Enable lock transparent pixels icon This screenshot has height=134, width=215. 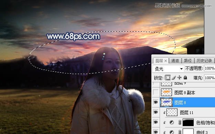click(168, 78)
